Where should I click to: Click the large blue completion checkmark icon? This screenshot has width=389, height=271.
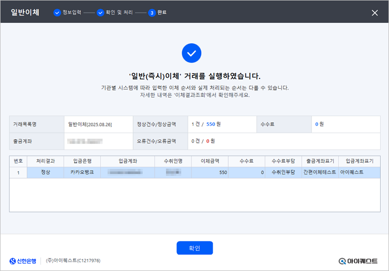[x=191, y=53]
